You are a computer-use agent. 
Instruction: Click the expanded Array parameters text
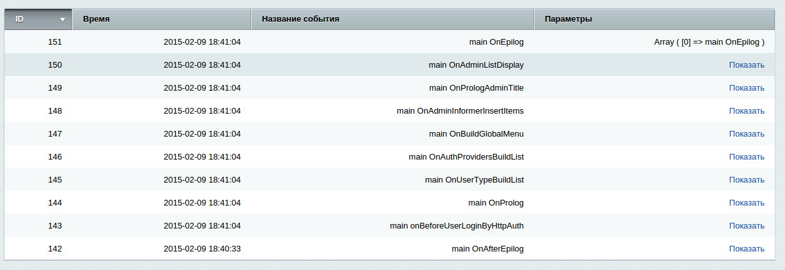click(709, 42)
